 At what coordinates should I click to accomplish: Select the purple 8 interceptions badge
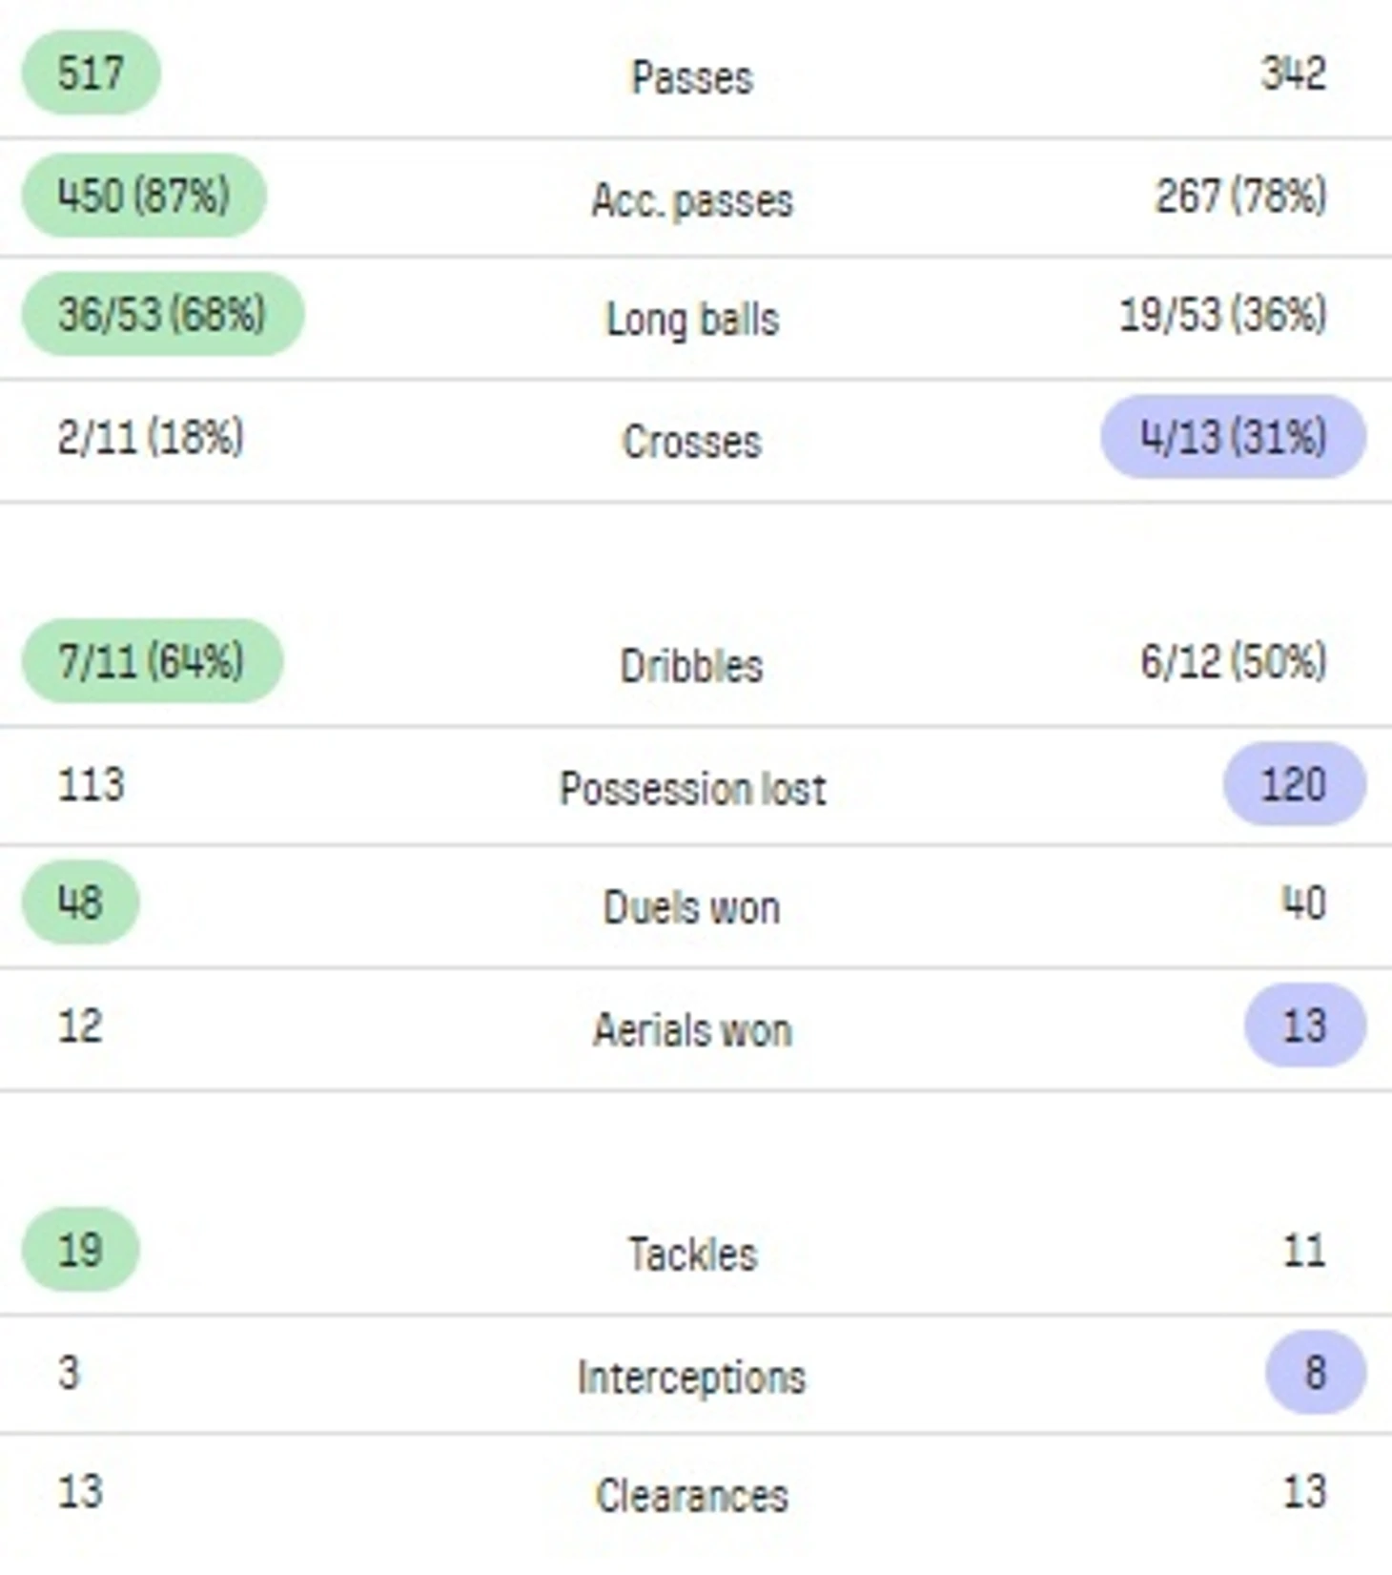pos(1316,1373)
